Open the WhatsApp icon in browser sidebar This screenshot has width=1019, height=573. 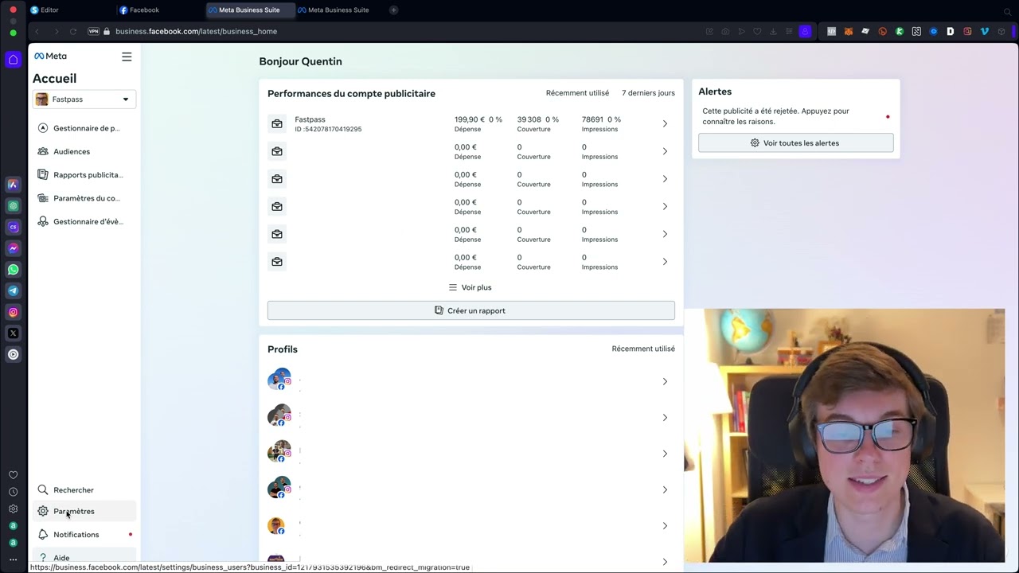coord(13,270)
